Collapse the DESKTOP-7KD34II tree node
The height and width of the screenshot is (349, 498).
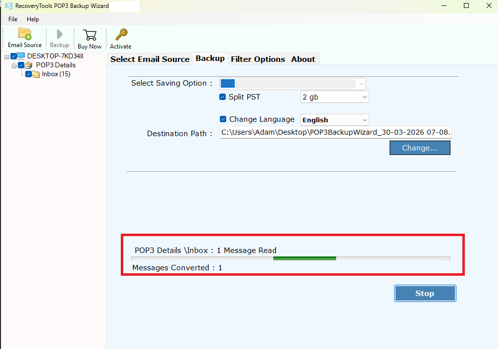tap(6, 57)
